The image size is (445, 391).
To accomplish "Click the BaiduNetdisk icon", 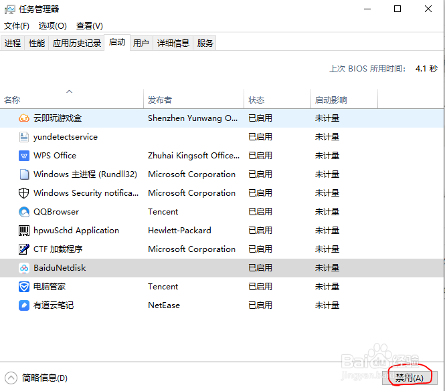I will click(x=24, y=268).
